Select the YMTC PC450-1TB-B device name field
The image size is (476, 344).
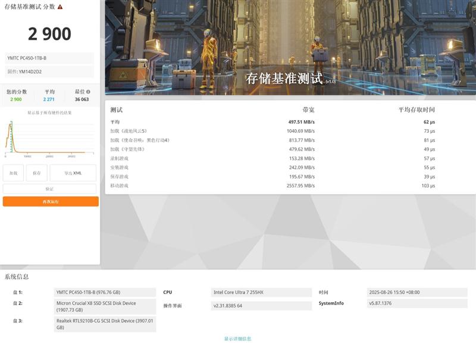pos(50,58)
